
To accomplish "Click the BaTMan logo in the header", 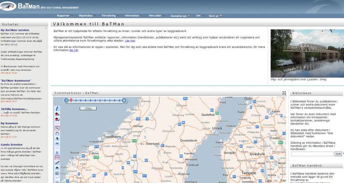I will pos(20,6).
